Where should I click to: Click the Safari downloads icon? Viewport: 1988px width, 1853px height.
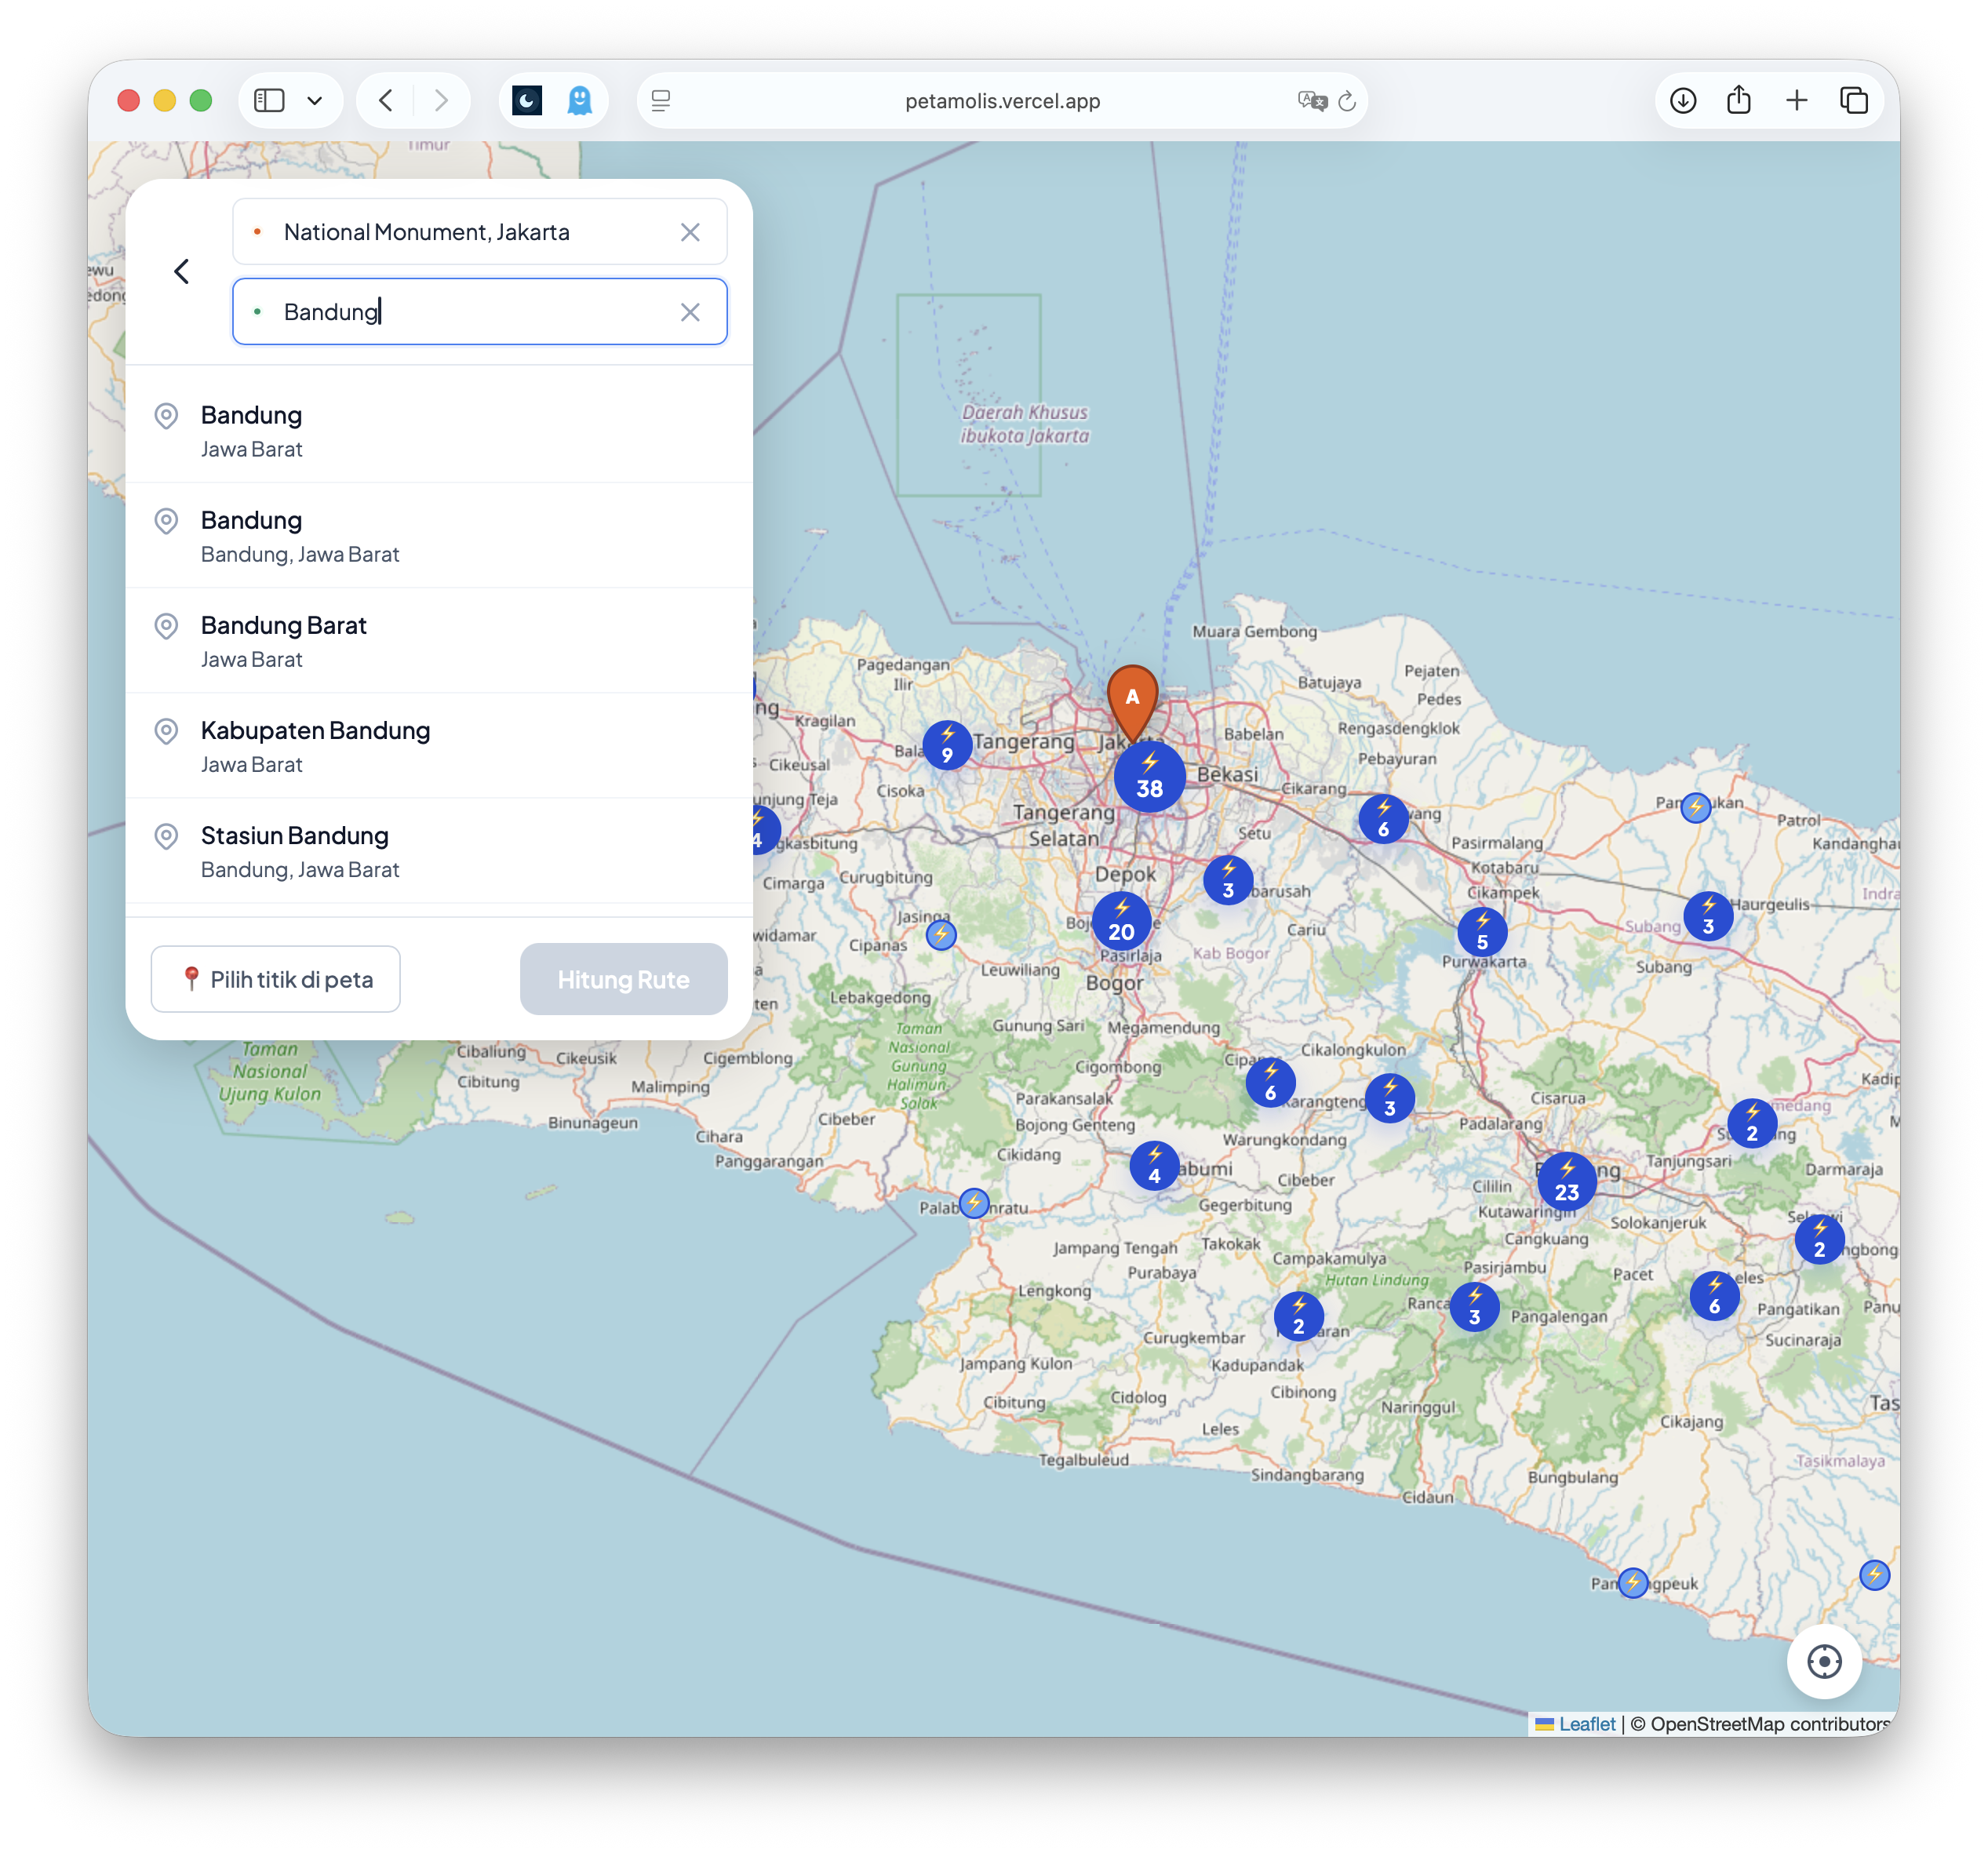click(1684, 100)
